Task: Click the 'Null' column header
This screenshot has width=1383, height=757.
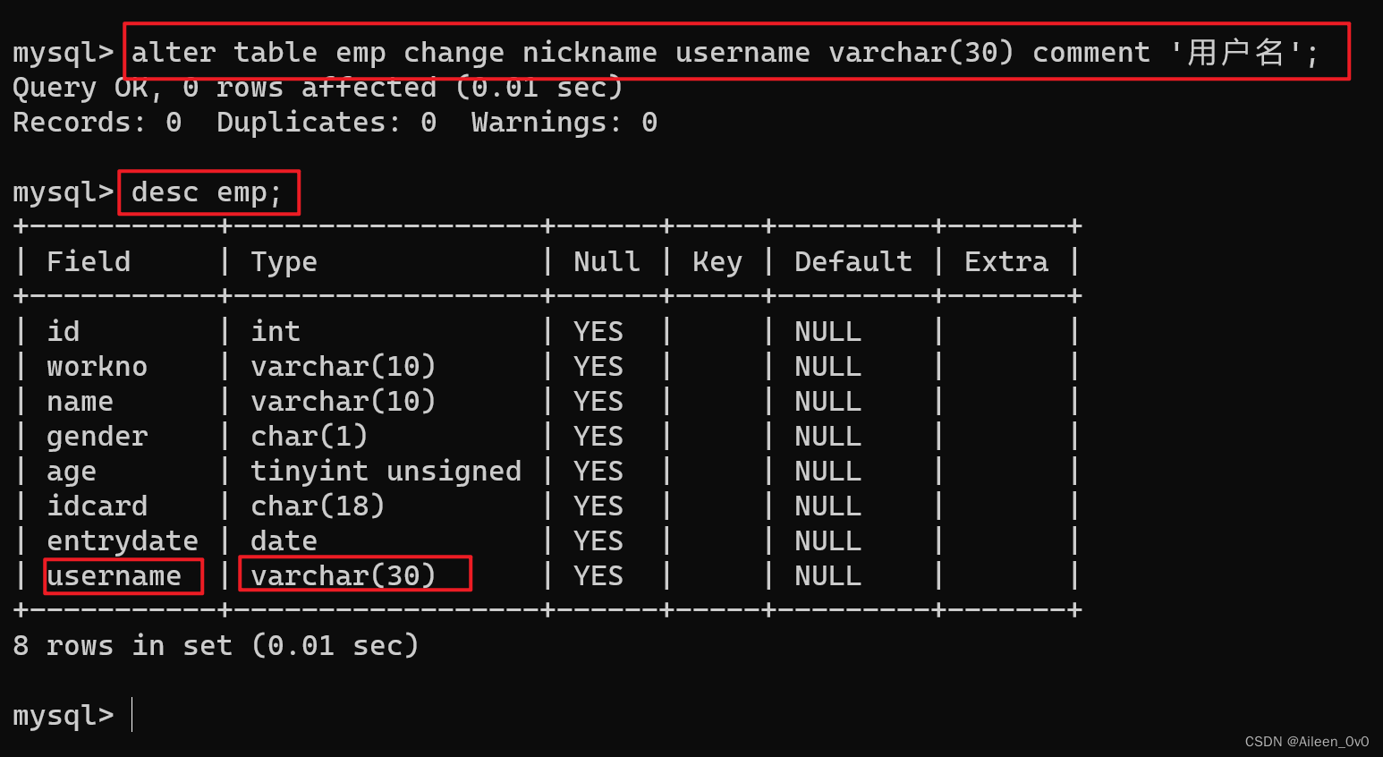Action: click(x=607, y=261)
